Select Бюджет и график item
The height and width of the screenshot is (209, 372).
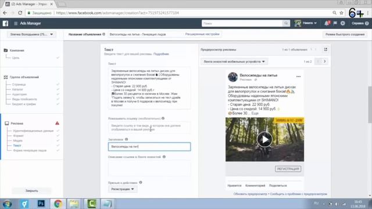coord(24,104)
